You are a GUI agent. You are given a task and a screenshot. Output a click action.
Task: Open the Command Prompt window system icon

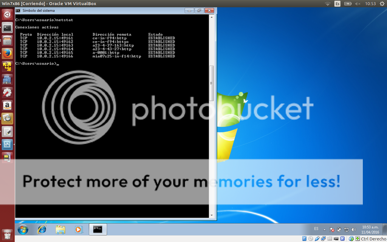[18, 11]
